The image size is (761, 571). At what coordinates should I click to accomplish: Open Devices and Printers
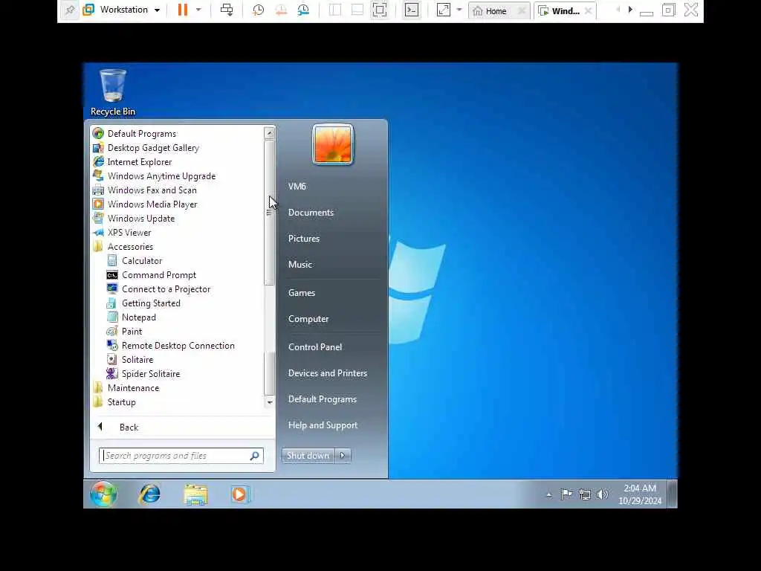click(x=328, y=373)
